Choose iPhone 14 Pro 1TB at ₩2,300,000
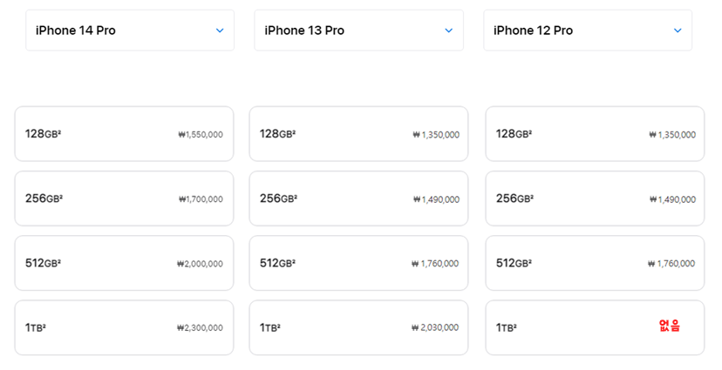722x370 pixels. (125, 327)
